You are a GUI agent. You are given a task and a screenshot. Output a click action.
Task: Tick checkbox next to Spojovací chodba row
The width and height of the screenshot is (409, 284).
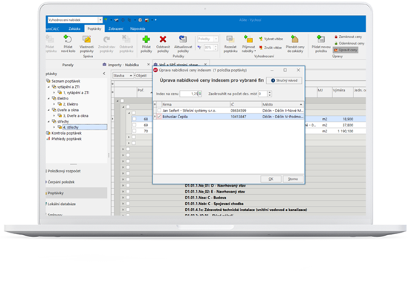pyautogui.click(x=128, y=204)
